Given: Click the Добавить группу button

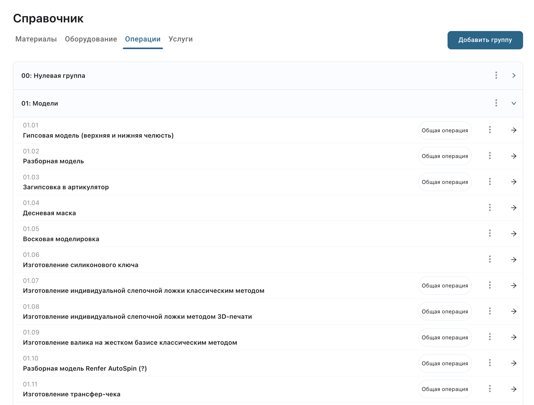Looking at the screenshot, I should click(485, 40).
